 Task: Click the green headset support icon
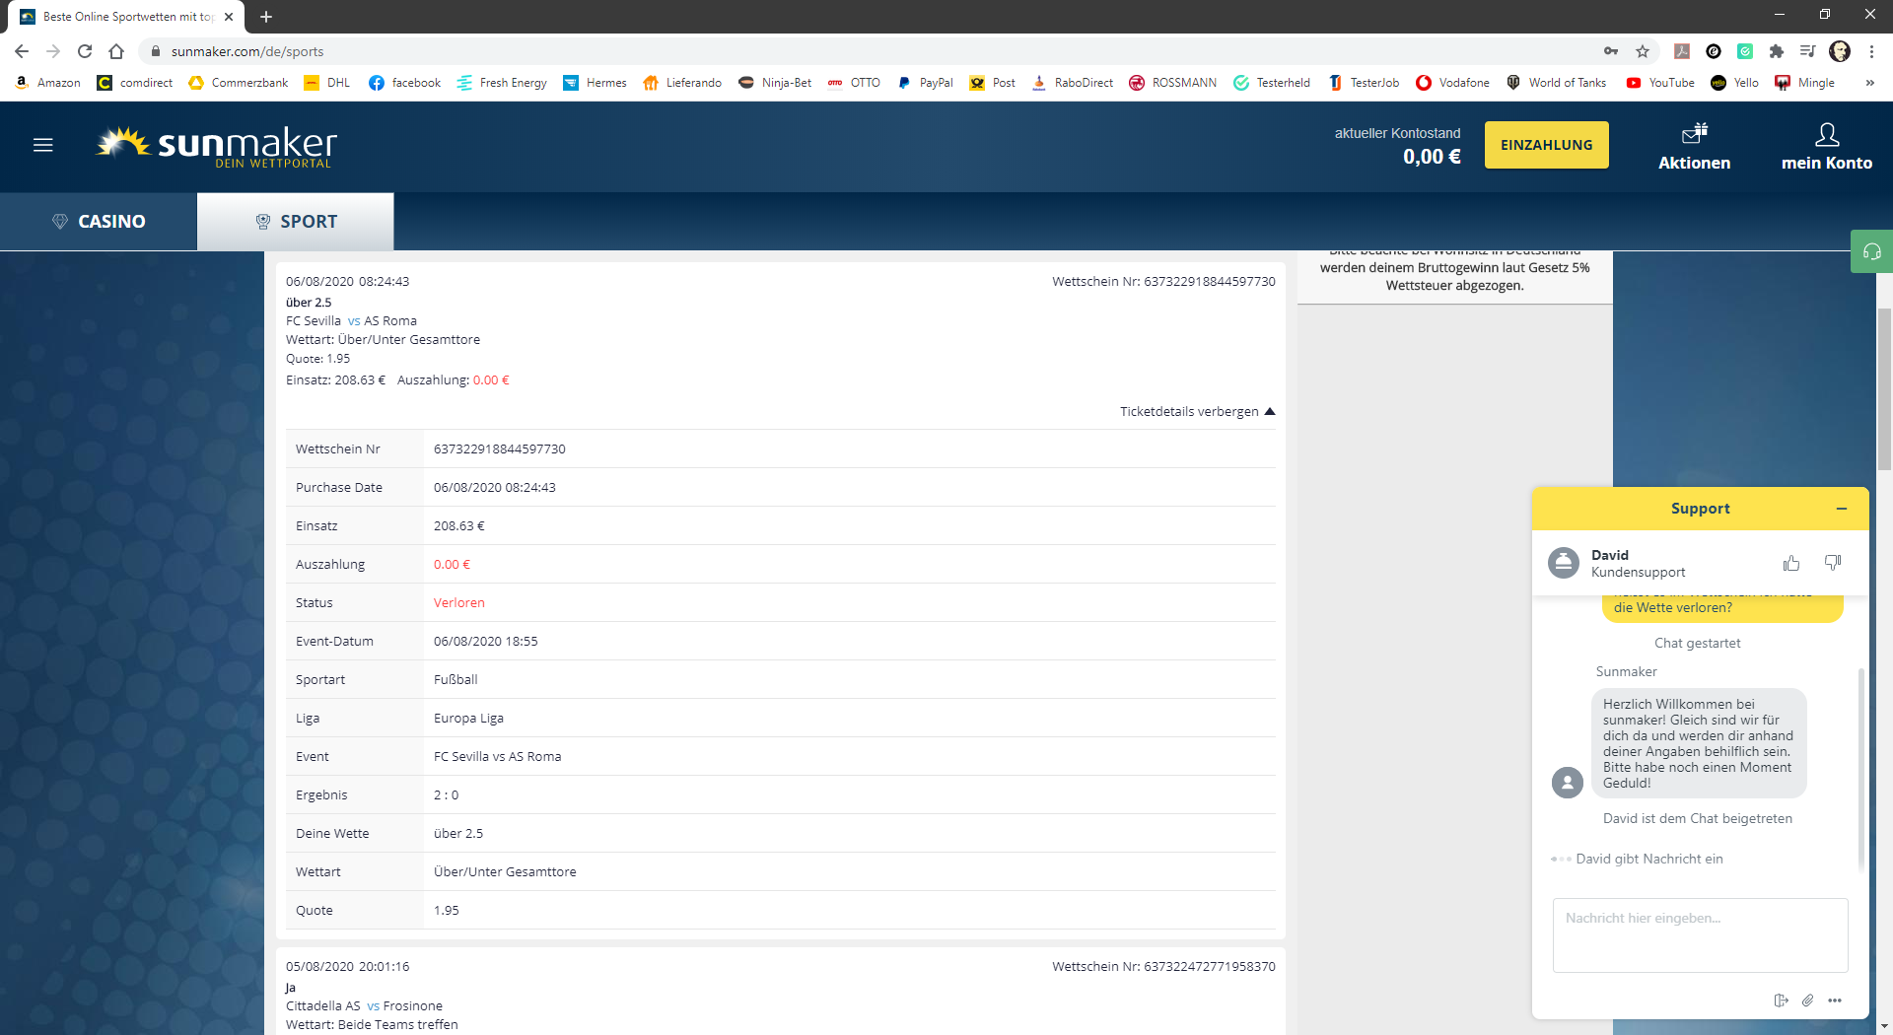click(x=1871, y=251)
